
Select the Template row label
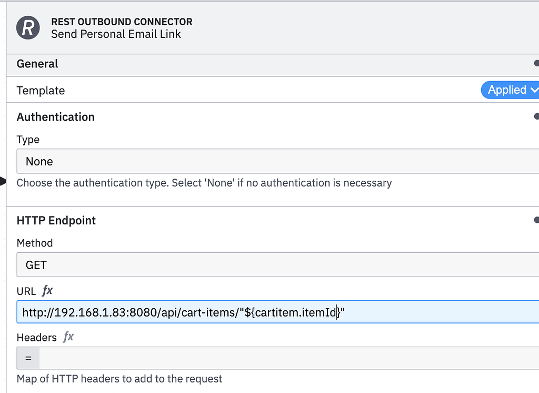click(x=41, y=90)
